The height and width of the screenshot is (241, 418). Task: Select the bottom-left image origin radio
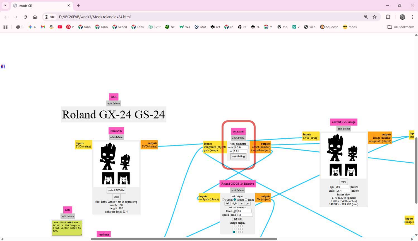[234, 232]
